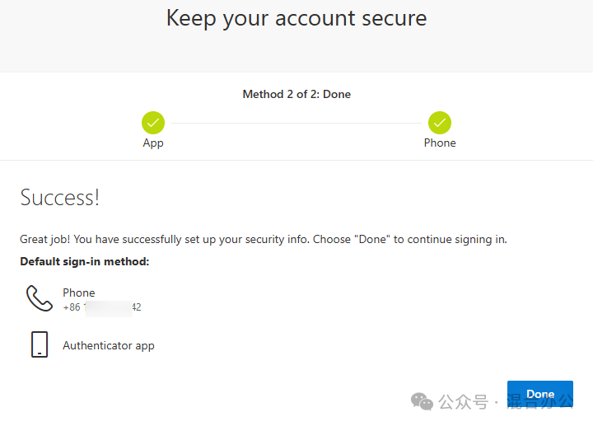Click the Keep your account secure title
593x426 pixels.
tap(296, 18)
